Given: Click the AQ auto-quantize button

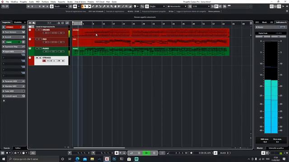Looking at the screenshot, I should click(33, 153).
